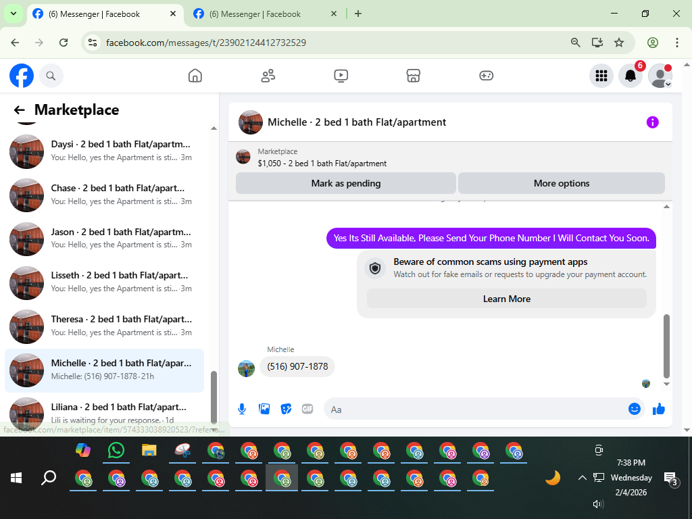Open conversation information purple icon

652,122
